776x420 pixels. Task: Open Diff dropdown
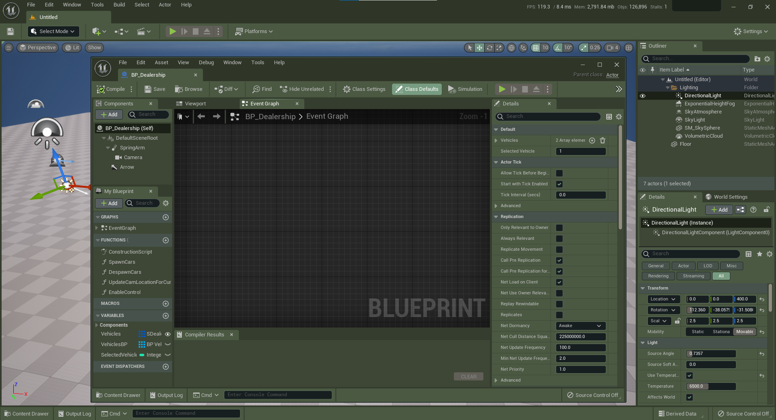226,89
